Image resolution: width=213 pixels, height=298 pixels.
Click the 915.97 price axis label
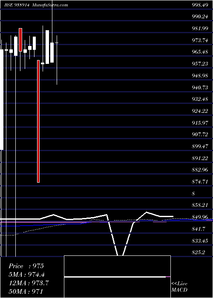(x=200, y=123)
